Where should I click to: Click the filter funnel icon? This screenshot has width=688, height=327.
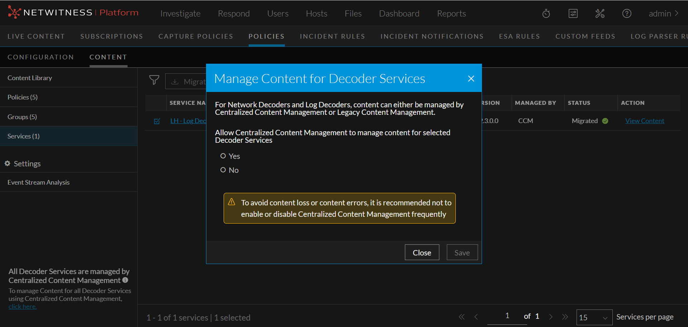(154, 80)
